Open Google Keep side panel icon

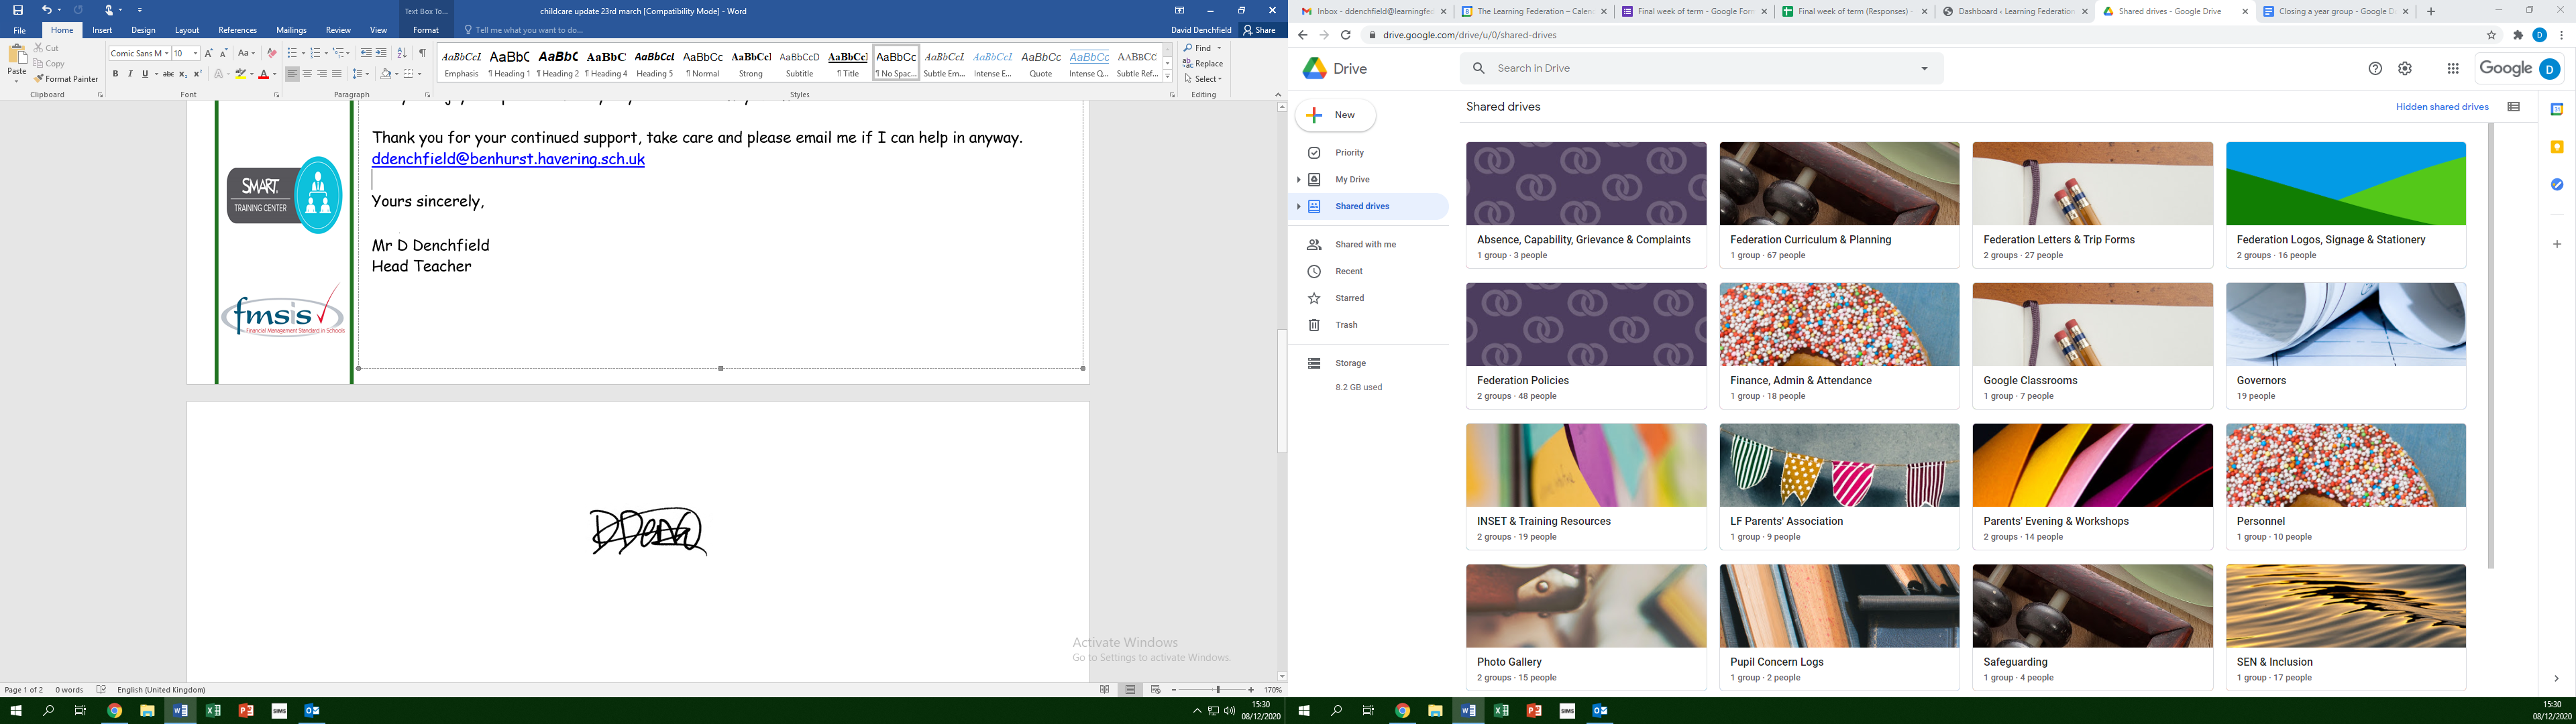tap(2557, 147)
